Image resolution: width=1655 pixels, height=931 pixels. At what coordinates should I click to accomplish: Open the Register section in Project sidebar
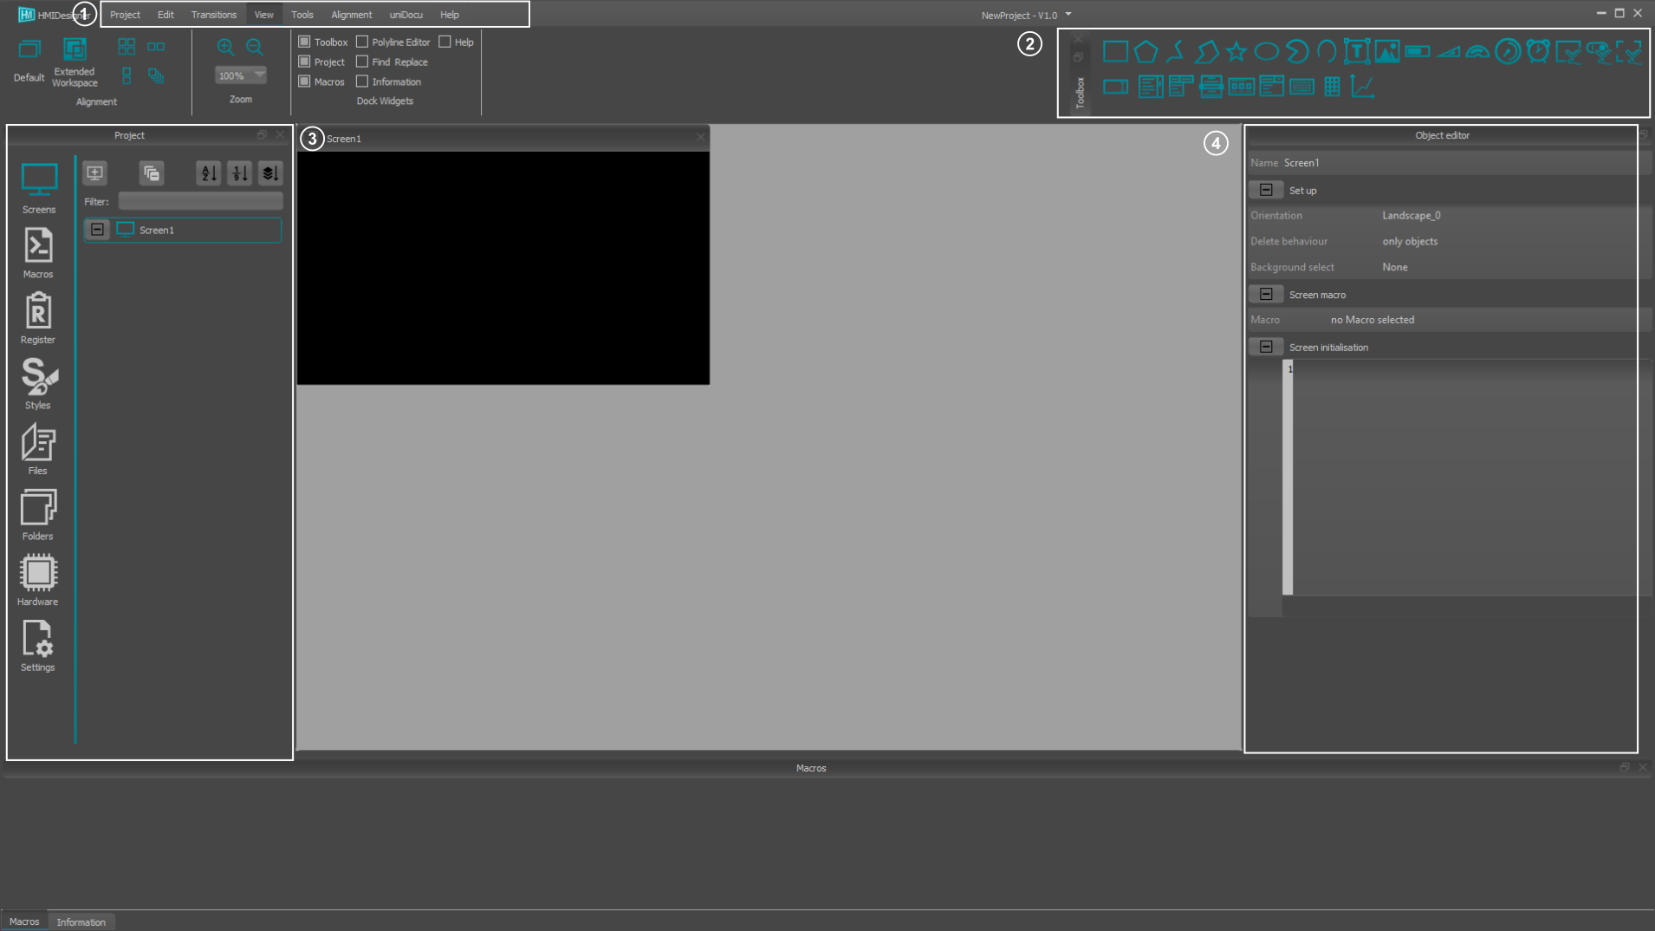38,318
